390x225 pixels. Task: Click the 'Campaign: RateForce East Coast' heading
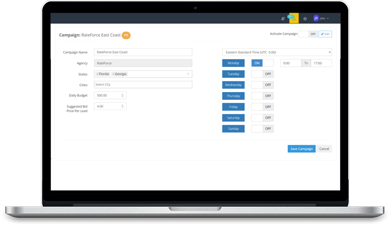pos(90,35)
